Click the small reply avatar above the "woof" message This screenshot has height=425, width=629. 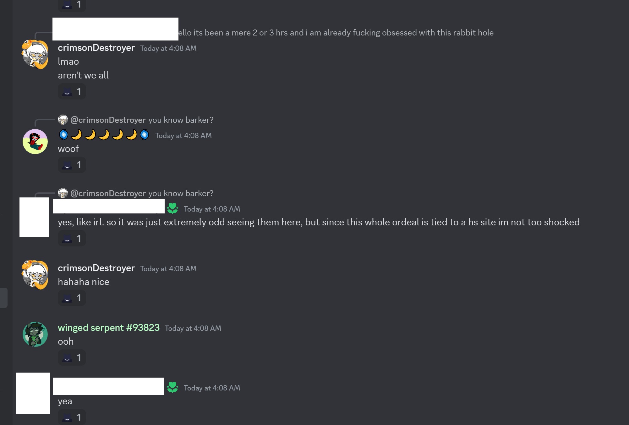63,120
